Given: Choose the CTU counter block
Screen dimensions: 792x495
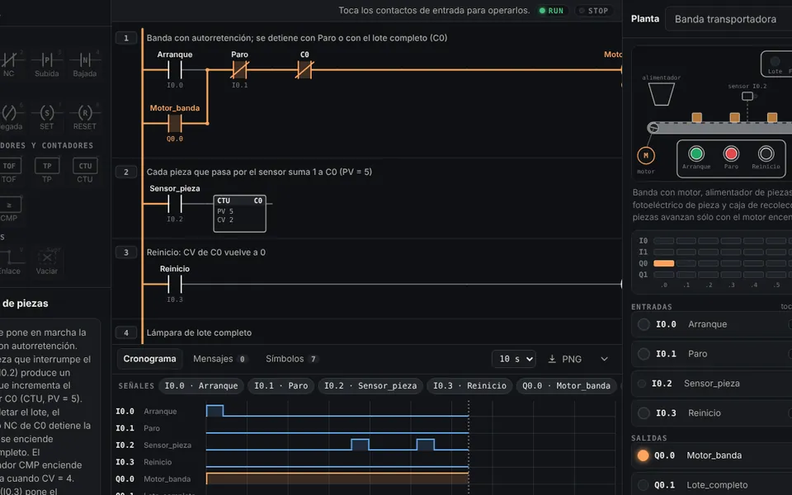Looking at the screenshot, I should (x=85, y=170).
